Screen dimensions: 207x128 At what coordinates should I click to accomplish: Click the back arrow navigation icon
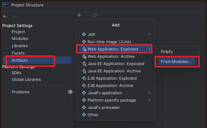[5, 16]
